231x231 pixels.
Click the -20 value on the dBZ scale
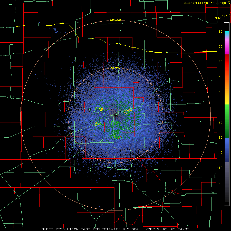[219, 183]
